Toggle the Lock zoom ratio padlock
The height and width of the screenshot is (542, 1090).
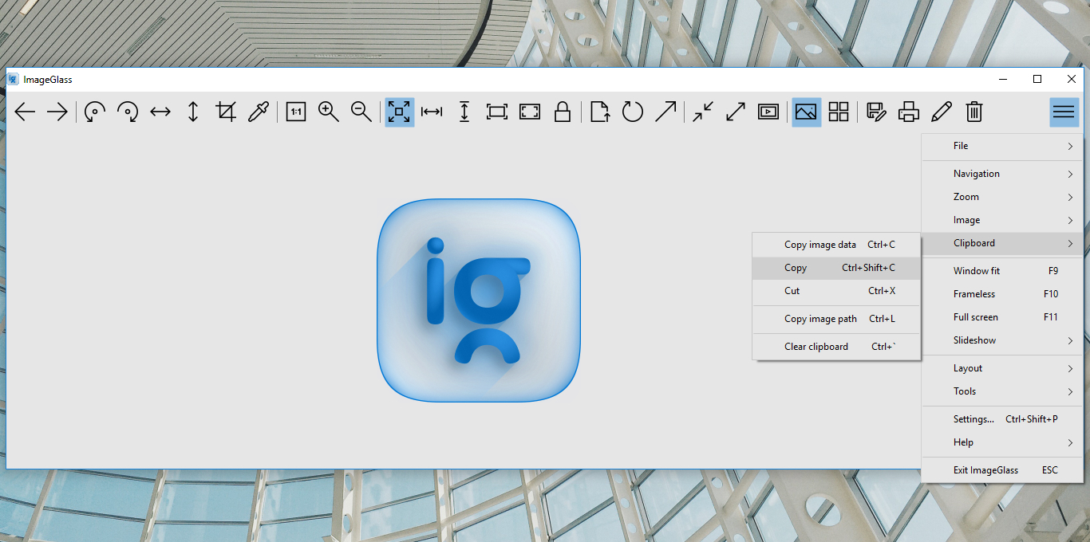pos(563,112)
